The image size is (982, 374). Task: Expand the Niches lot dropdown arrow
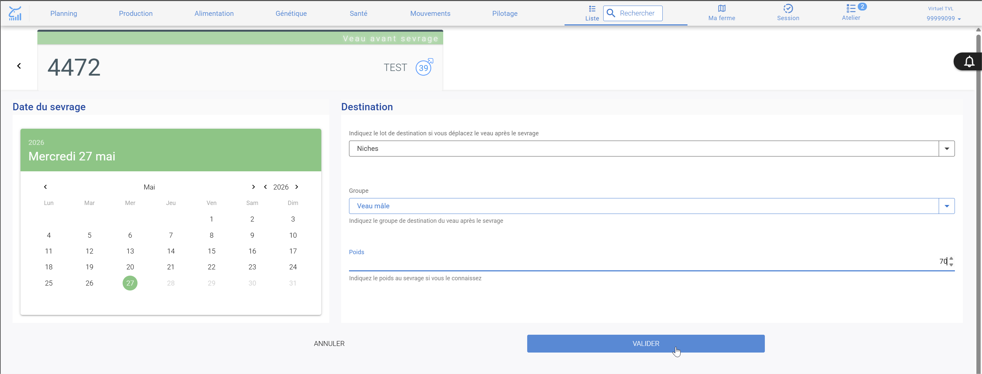(x=947, y=149)
